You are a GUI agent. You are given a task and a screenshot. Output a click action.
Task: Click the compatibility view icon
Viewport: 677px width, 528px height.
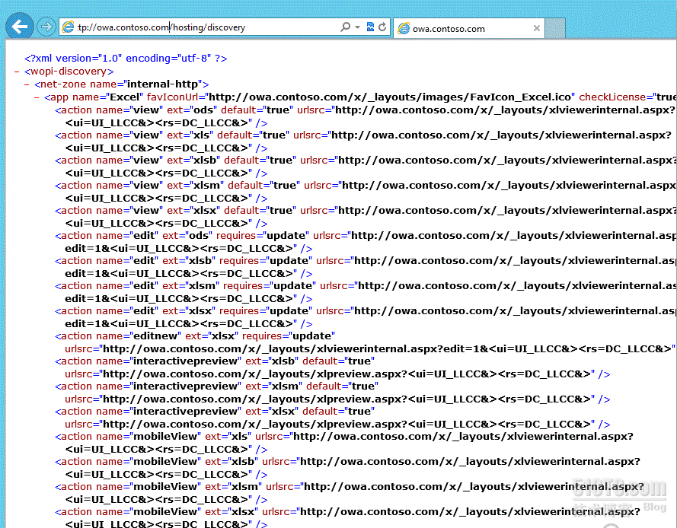(370, 27)
